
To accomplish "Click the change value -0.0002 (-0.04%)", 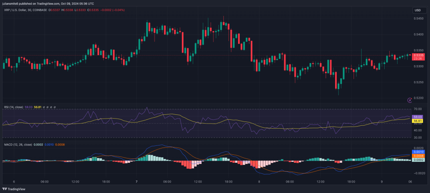I will (112, 10).
